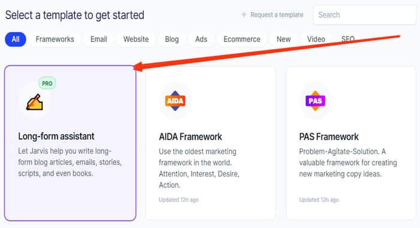Choose the Ads category
The height and width of the screenshot is (228, 420).
[201, 40]
